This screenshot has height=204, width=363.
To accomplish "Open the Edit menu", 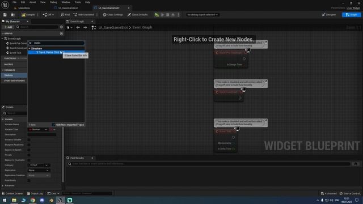I will (x=23, y=2).
